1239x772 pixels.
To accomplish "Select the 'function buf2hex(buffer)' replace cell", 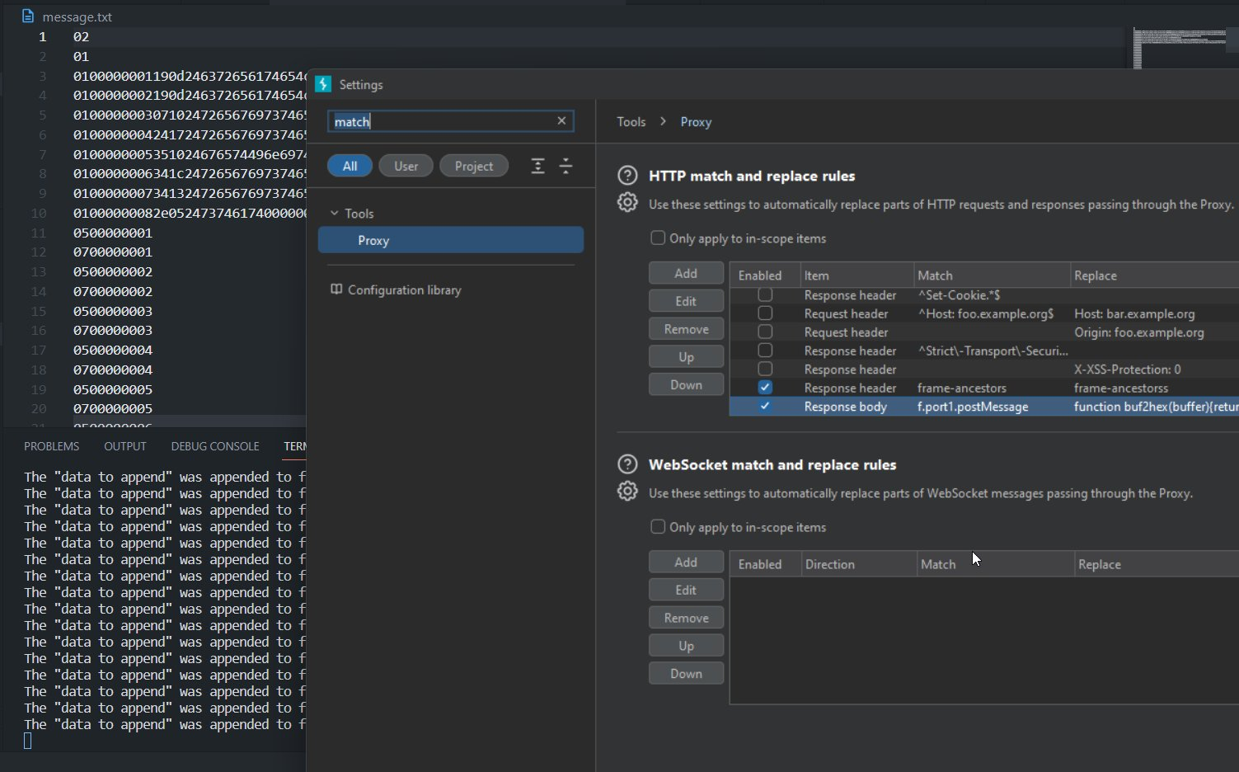I will [x=1156, y=407].
